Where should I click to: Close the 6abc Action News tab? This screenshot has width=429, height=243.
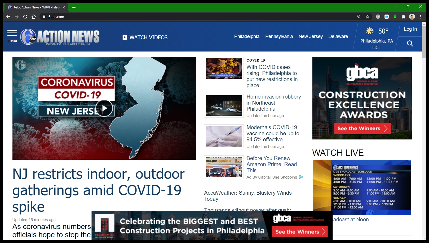click(x=64, y=7)
